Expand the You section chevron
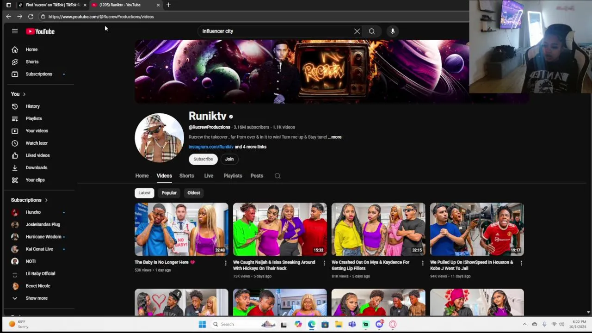Image resolution: width=592 pixels, height=333 pixels. click(24, 94)
